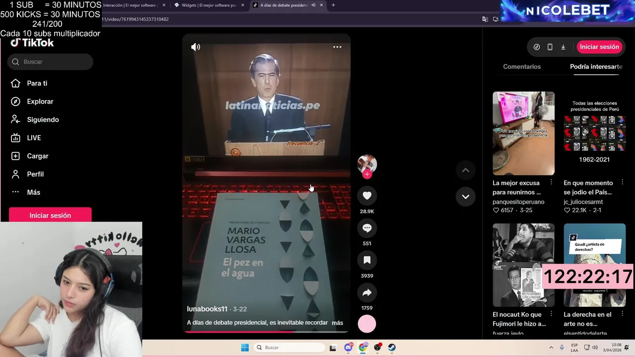Image resolution: width=635 pixels, height=357 pixels.
Task: Click the TikTok logo
Action: coord(32,43)
